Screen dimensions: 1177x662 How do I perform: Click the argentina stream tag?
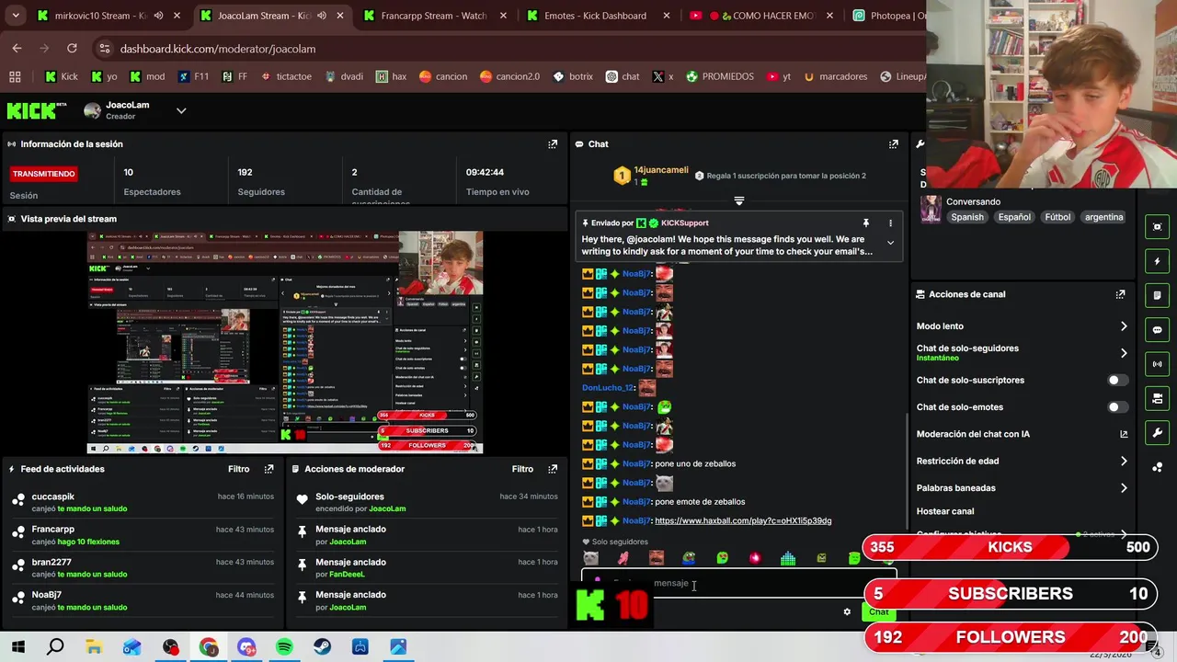(x=1103, y=217)
